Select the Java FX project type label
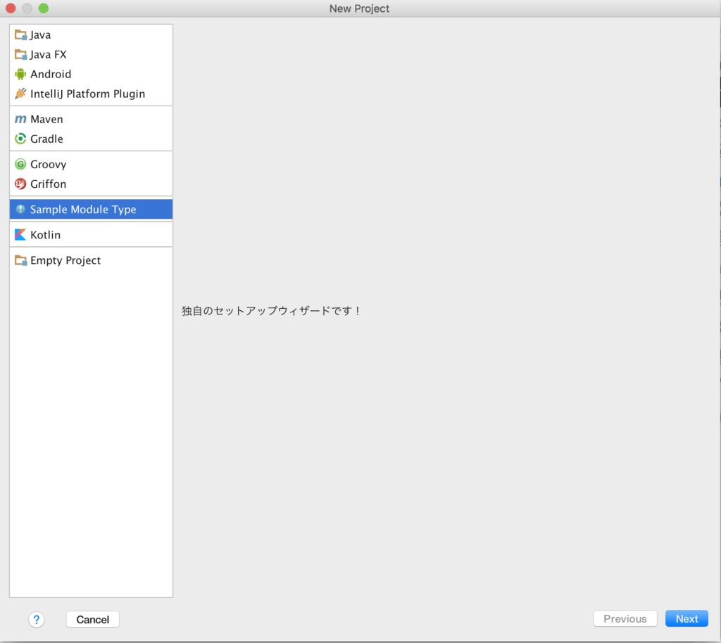721x643 pixels. 49,55
